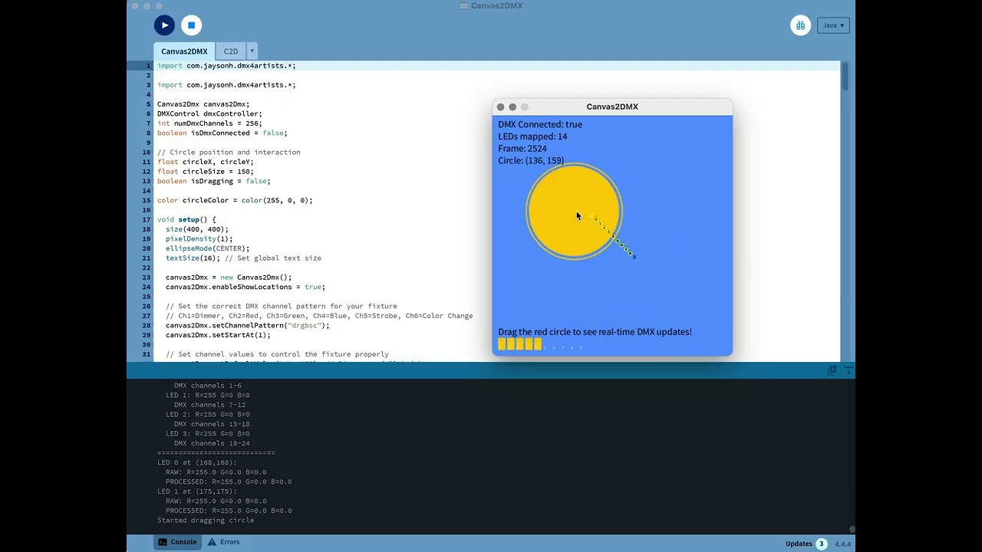Click the fifth yellow DMX channel bar
Image resolution: width=982 pixels, height=552 pixels.
coord(538,344)
